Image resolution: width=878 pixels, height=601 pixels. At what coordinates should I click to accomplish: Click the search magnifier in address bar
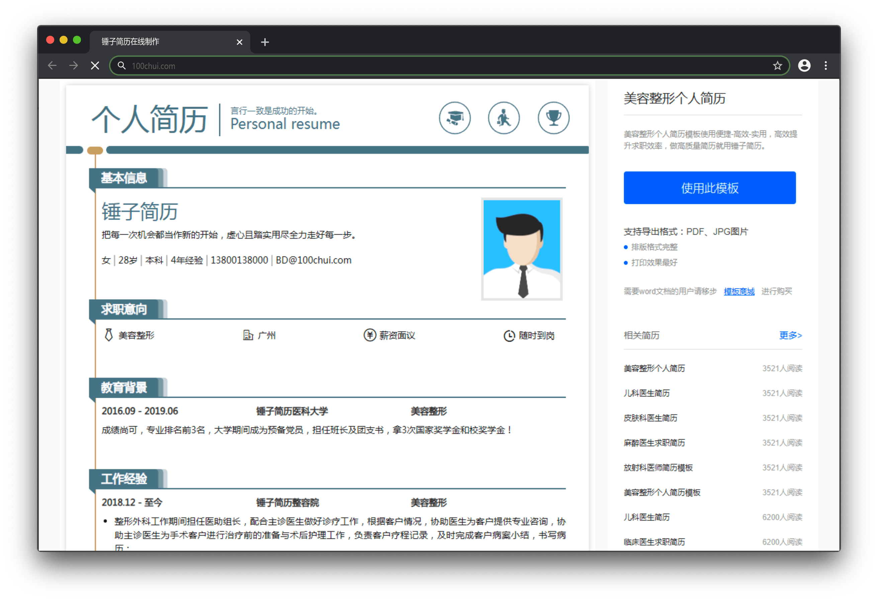coord(121,66)
